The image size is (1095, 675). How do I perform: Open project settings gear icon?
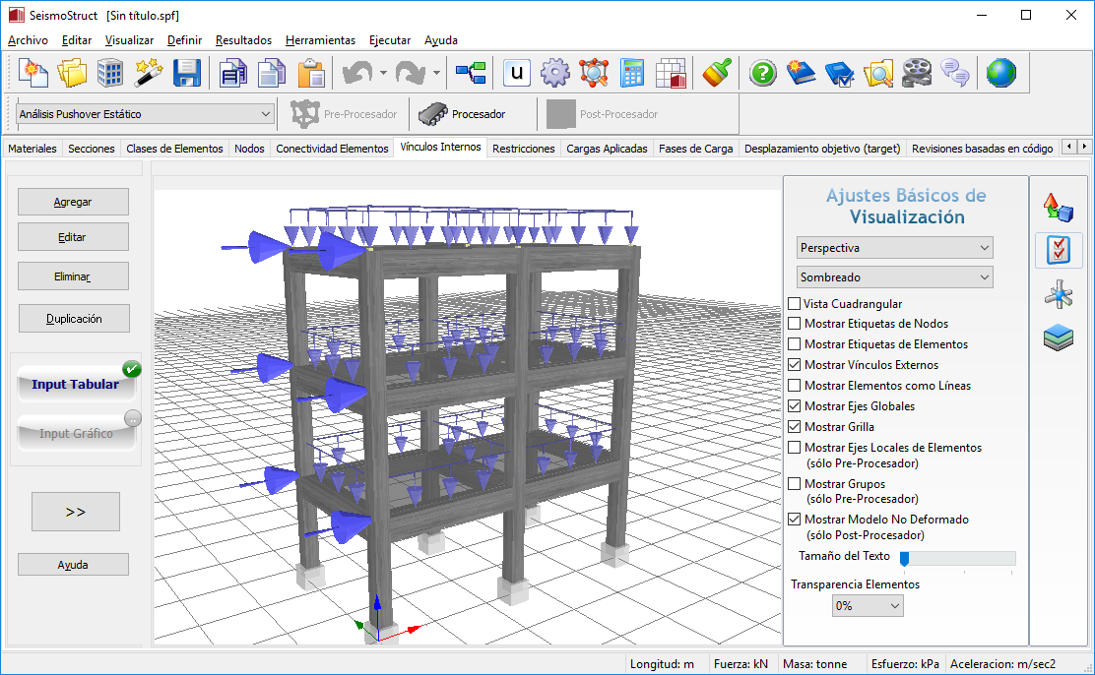(x=555, y=73)
